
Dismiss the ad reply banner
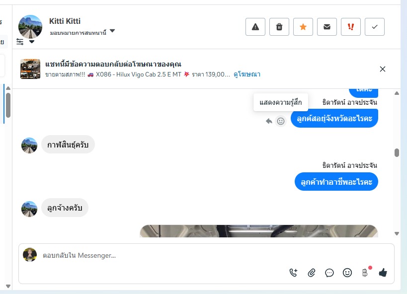[x=383, y=69]
